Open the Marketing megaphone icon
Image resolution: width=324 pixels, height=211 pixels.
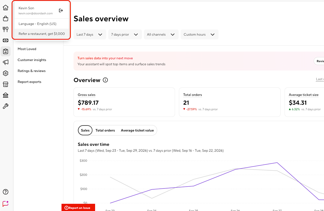pos(5,62)
